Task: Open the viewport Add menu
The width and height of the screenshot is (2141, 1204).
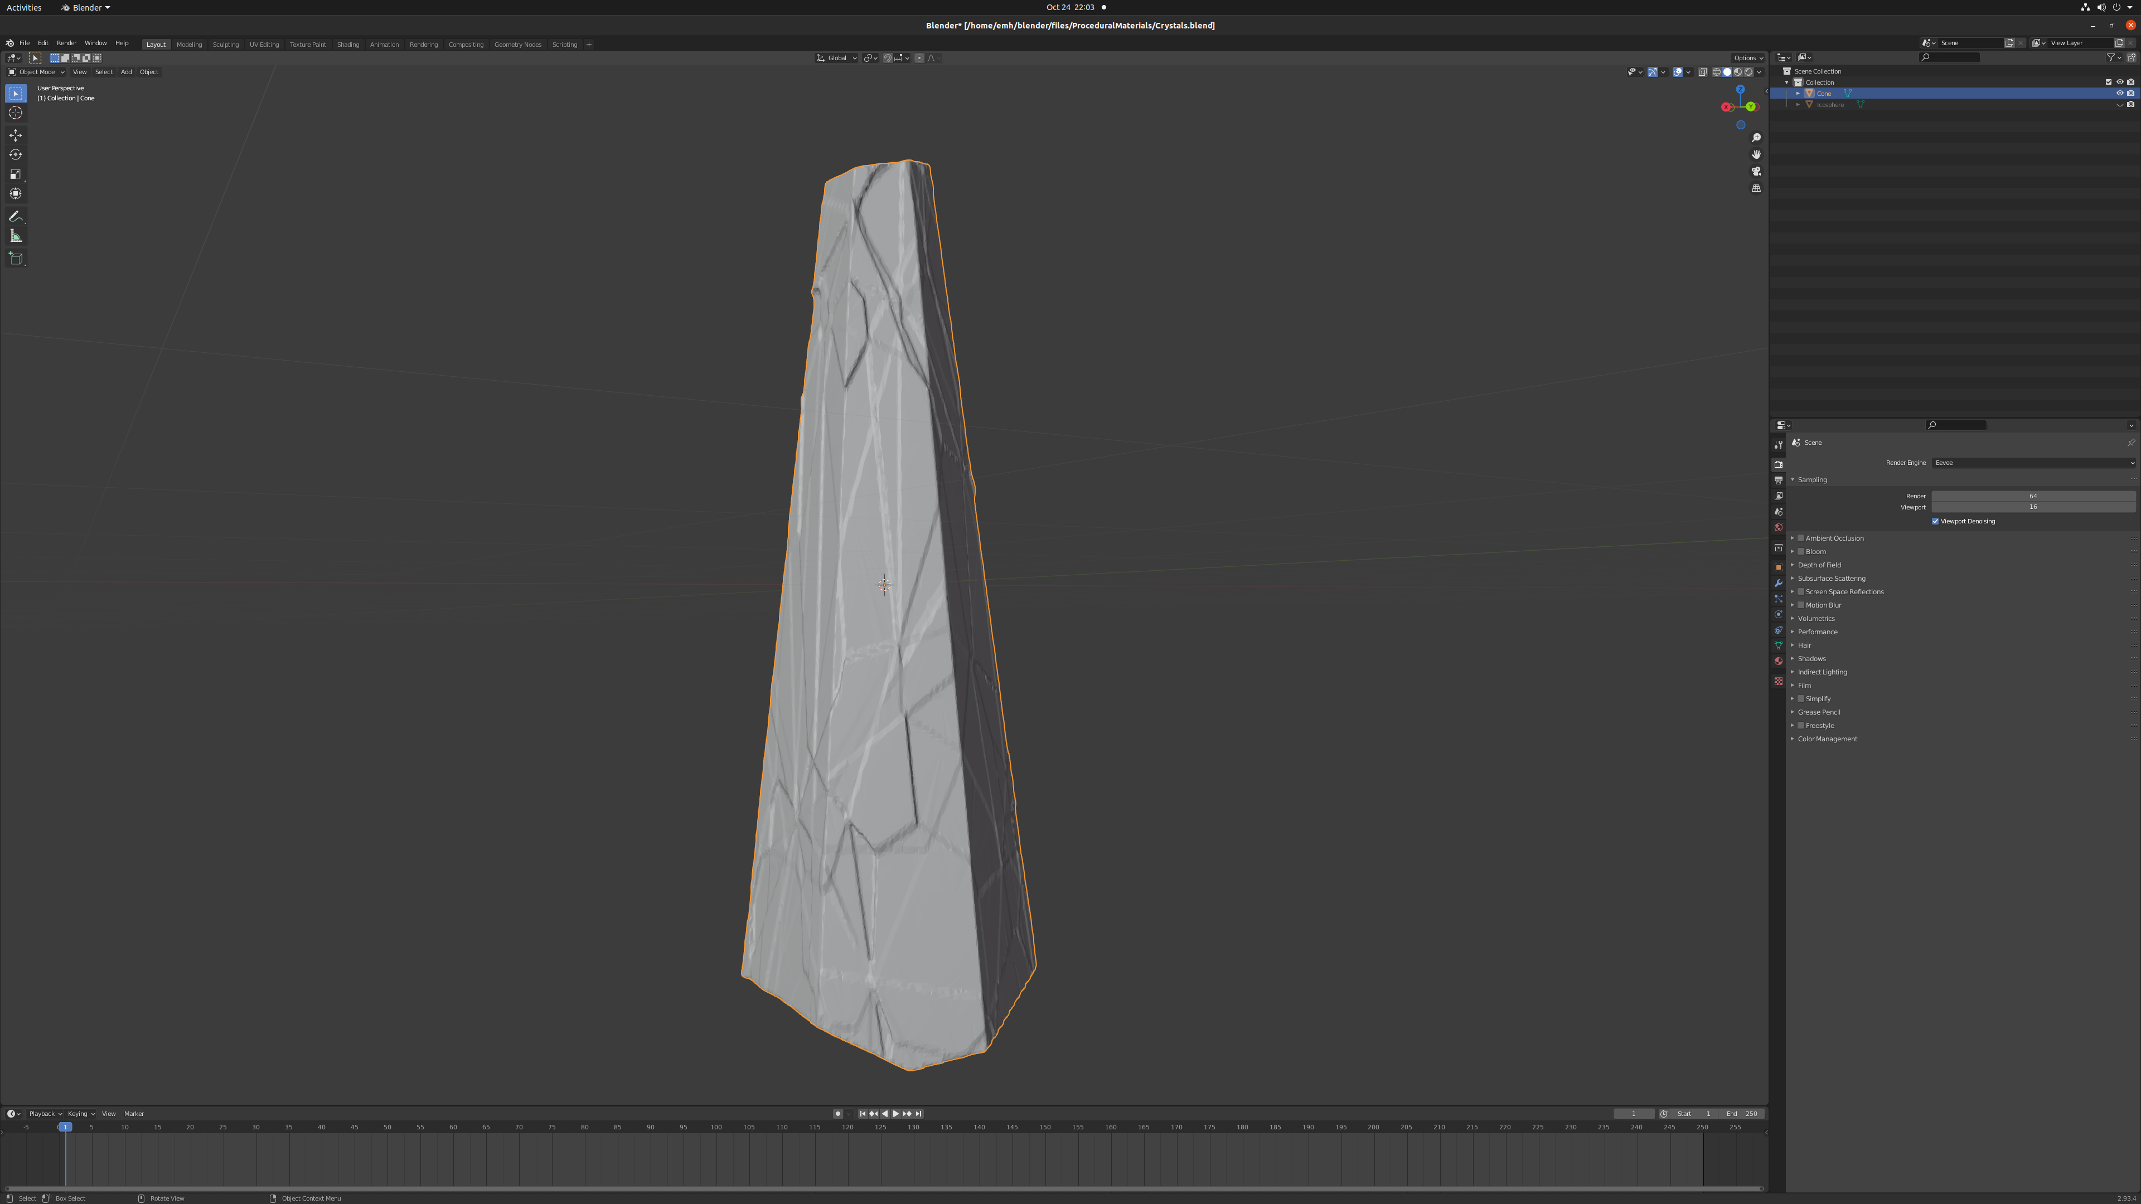Action: tap(127, 72)
